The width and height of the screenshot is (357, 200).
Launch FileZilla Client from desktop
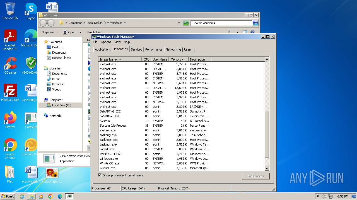pos(10,93)
